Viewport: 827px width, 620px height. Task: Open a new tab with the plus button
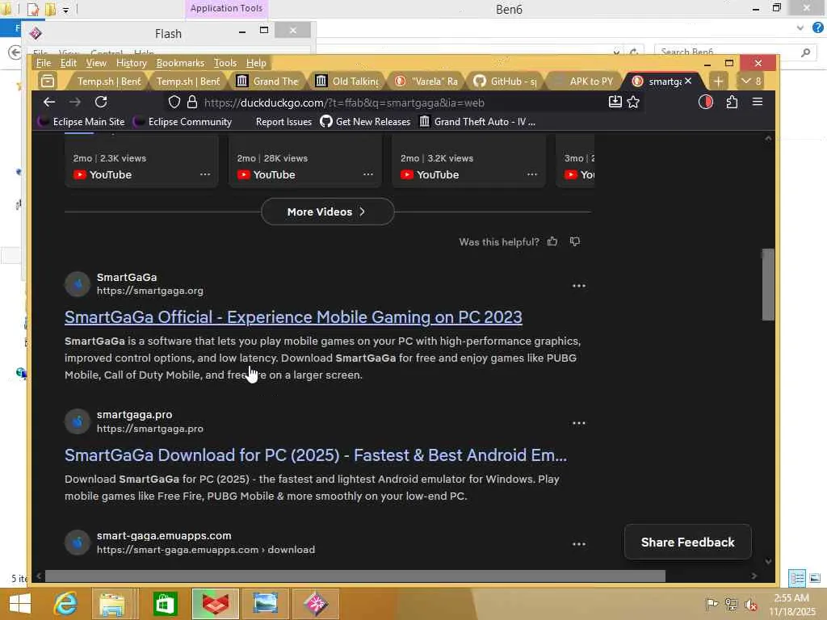point(718,82)
